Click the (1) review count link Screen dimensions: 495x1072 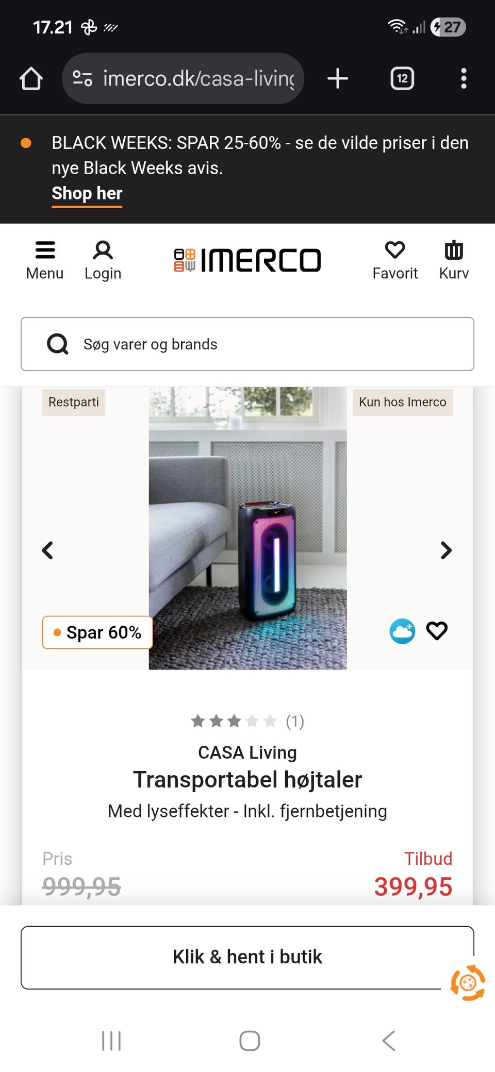[x=294, y=722]
